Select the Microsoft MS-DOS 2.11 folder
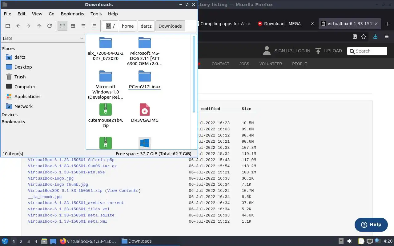394x246 pixels. pyautogui.click(x=145, y=51)
